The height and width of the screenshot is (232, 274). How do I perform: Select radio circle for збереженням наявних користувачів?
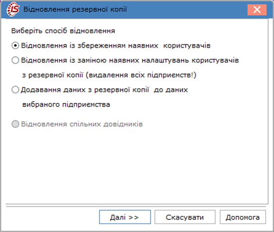(x=15, y=45)
